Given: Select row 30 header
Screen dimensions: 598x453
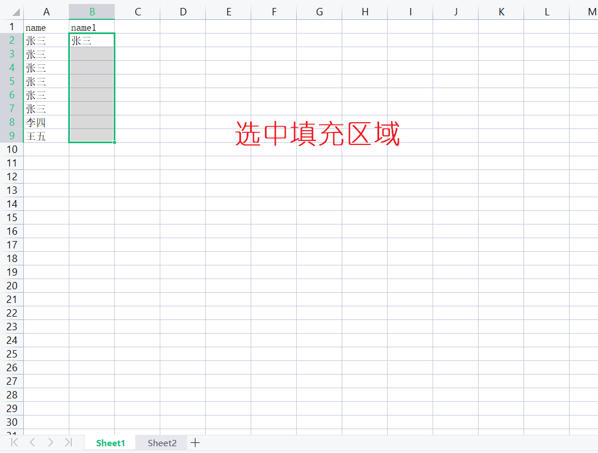Looking at the screenshot, I should pyautogui.click(x=12, y=422).
